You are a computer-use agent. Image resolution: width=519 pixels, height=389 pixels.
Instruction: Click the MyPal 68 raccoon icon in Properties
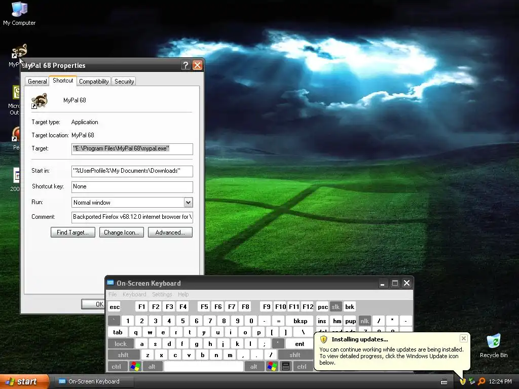(40, 100)
